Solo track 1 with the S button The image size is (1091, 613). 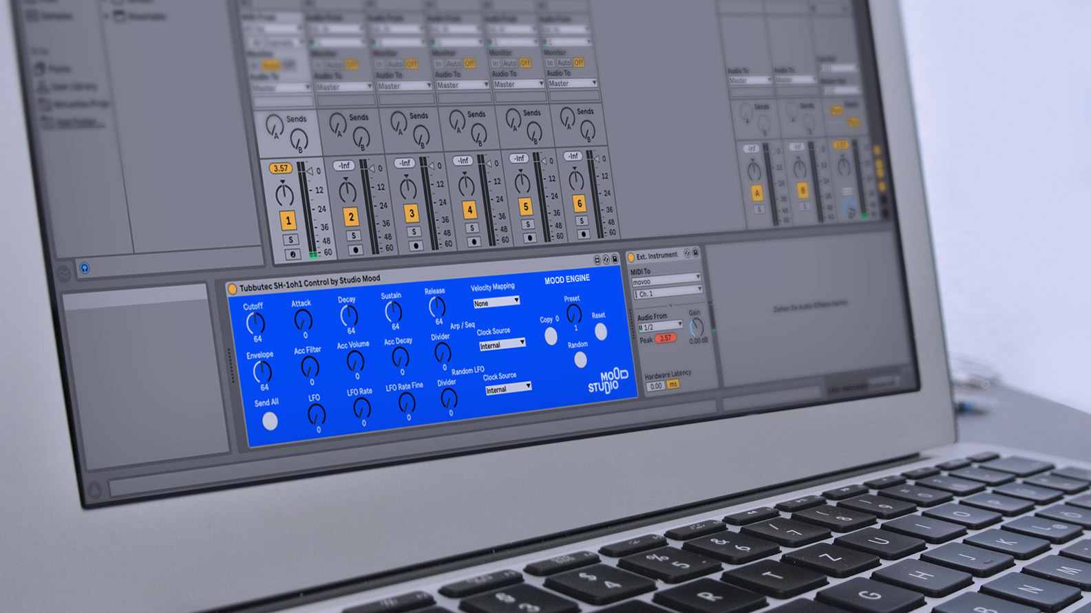[290, 239]
